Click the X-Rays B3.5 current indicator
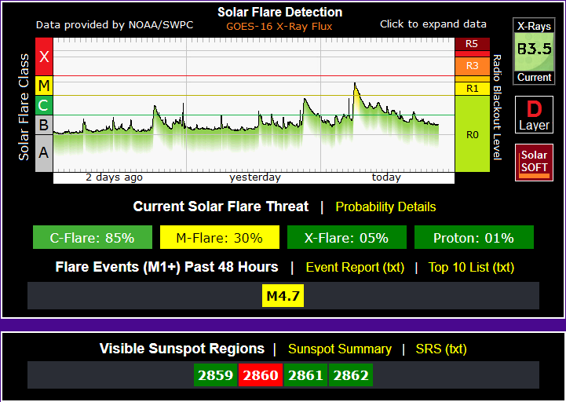This screenshot has width=566, height=402. (x=534, y=51)
